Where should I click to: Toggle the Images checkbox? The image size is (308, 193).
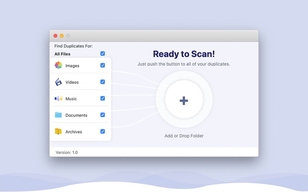tap(102, 65)
